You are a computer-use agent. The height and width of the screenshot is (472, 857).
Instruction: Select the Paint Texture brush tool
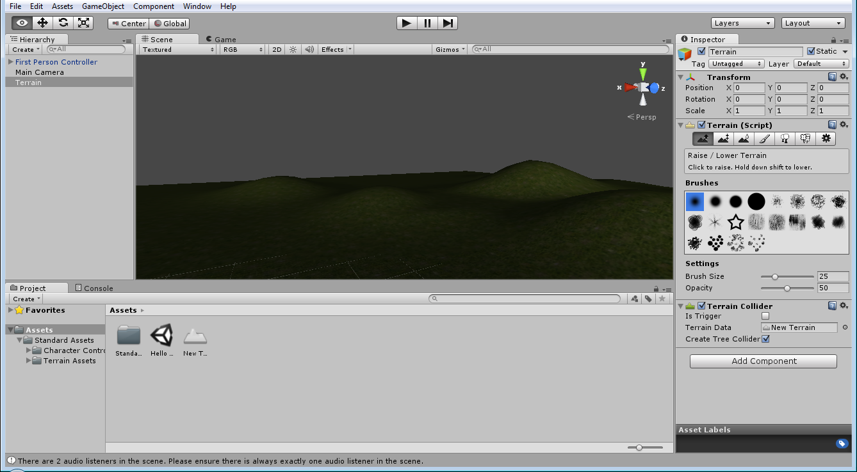tap(764, 138)
